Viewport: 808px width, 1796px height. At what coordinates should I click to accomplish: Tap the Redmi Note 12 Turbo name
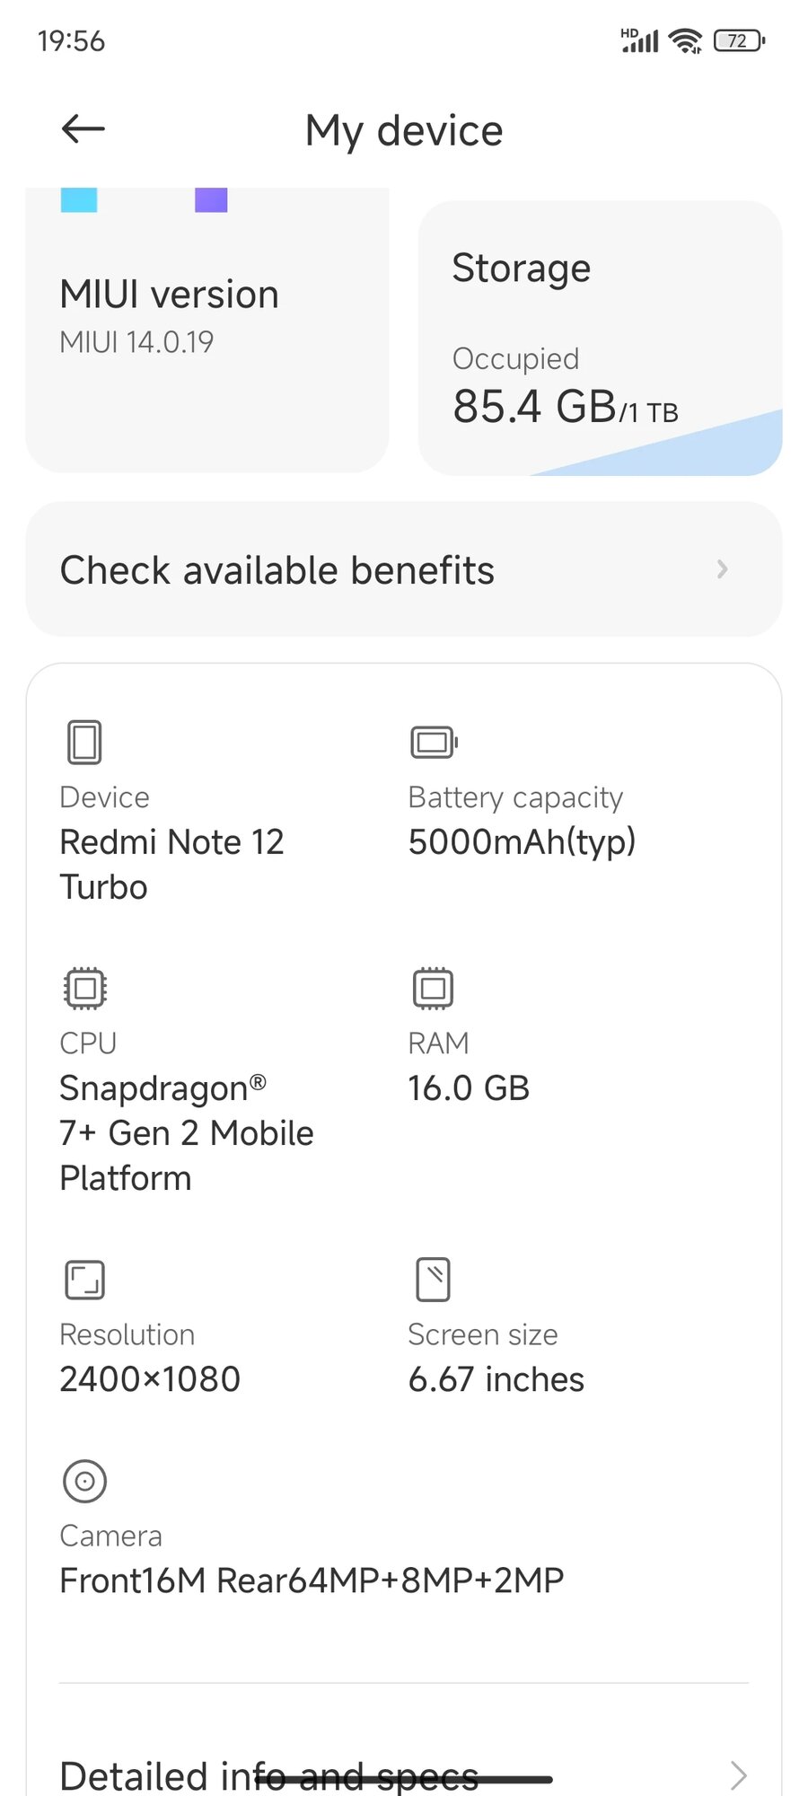click(x=171, y=864)
